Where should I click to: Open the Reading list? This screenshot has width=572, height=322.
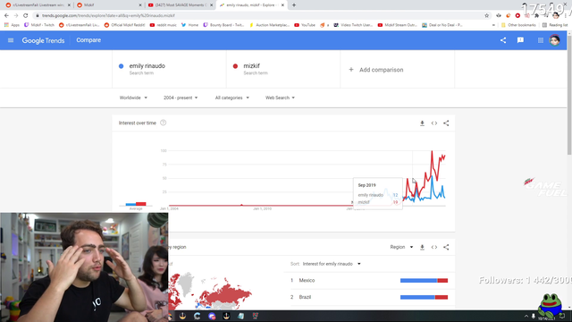(555, 25)
